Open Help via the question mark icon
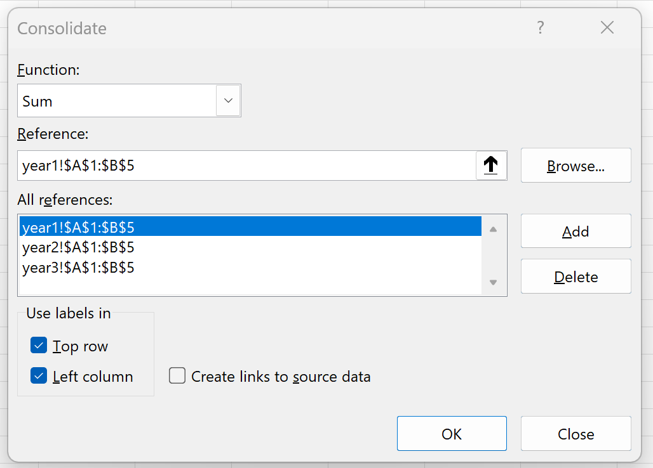Screen dimensions: 653x468 coord(540,27)
